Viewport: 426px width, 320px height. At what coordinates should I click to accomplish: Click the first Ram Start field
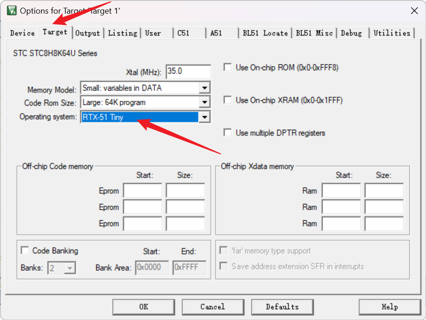tap(342, 190)
